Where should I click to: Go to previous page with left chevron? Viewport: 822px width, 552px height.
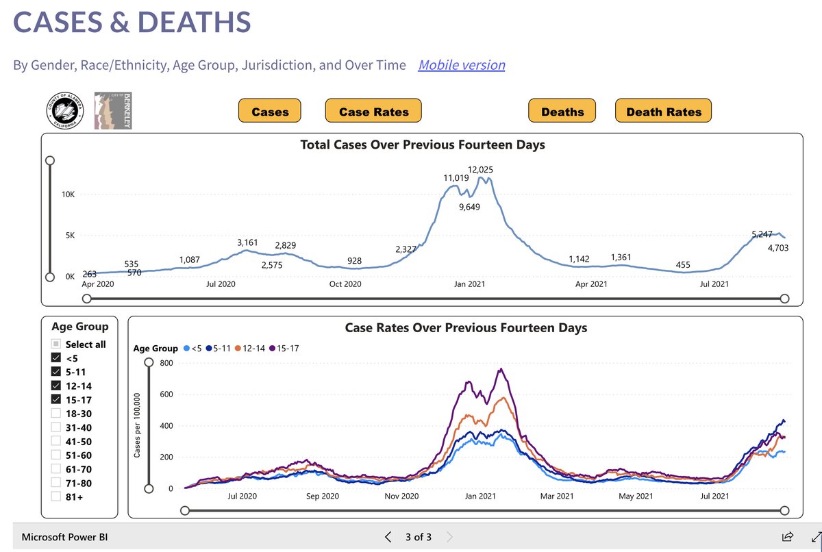388,536
